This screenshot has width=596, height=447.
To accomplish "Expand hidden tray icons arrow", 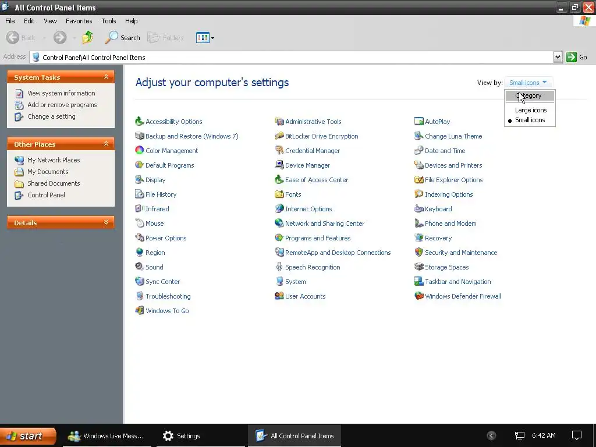I will 491,435.
